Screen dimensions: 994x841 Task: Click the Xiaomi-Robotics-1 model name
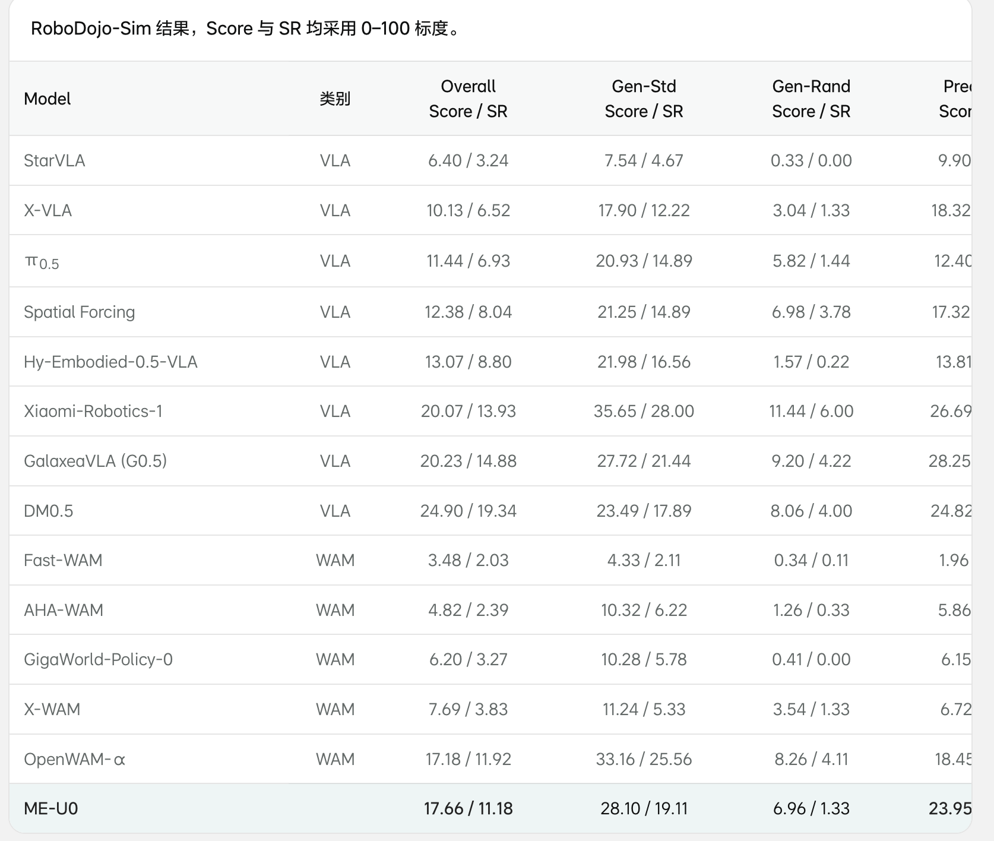coord(93,411)
